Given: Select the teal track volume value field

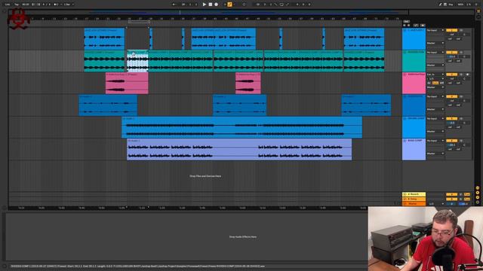Looking at the screenshot, I should 452,56.
